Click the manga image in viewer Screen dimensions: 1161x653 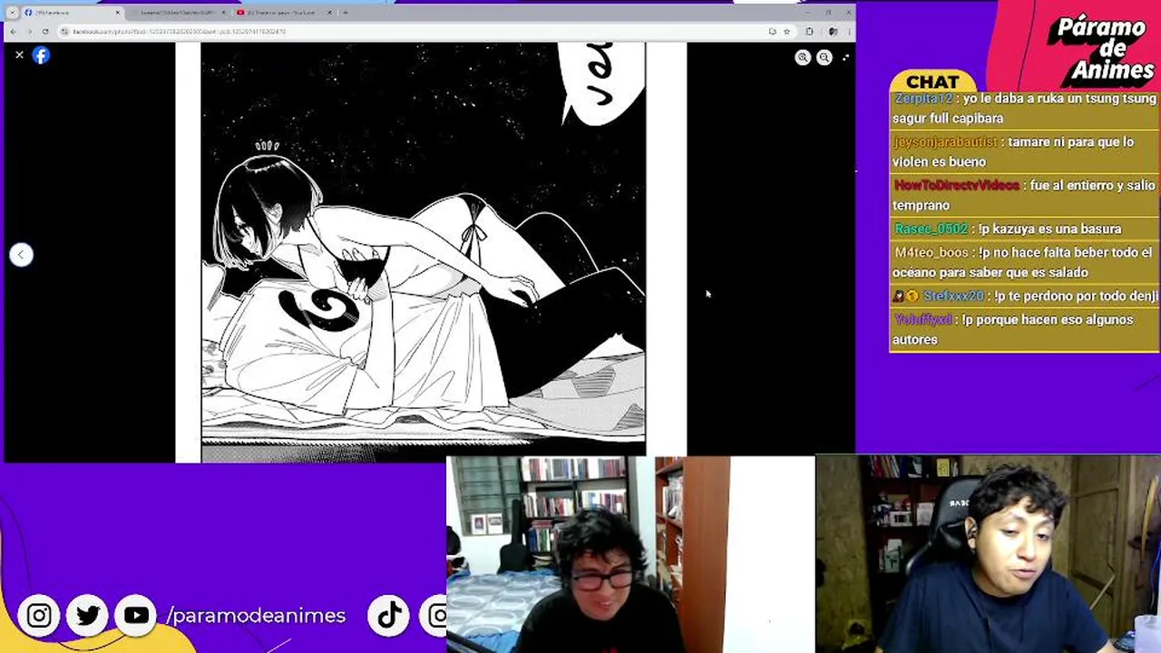[431, 252]
